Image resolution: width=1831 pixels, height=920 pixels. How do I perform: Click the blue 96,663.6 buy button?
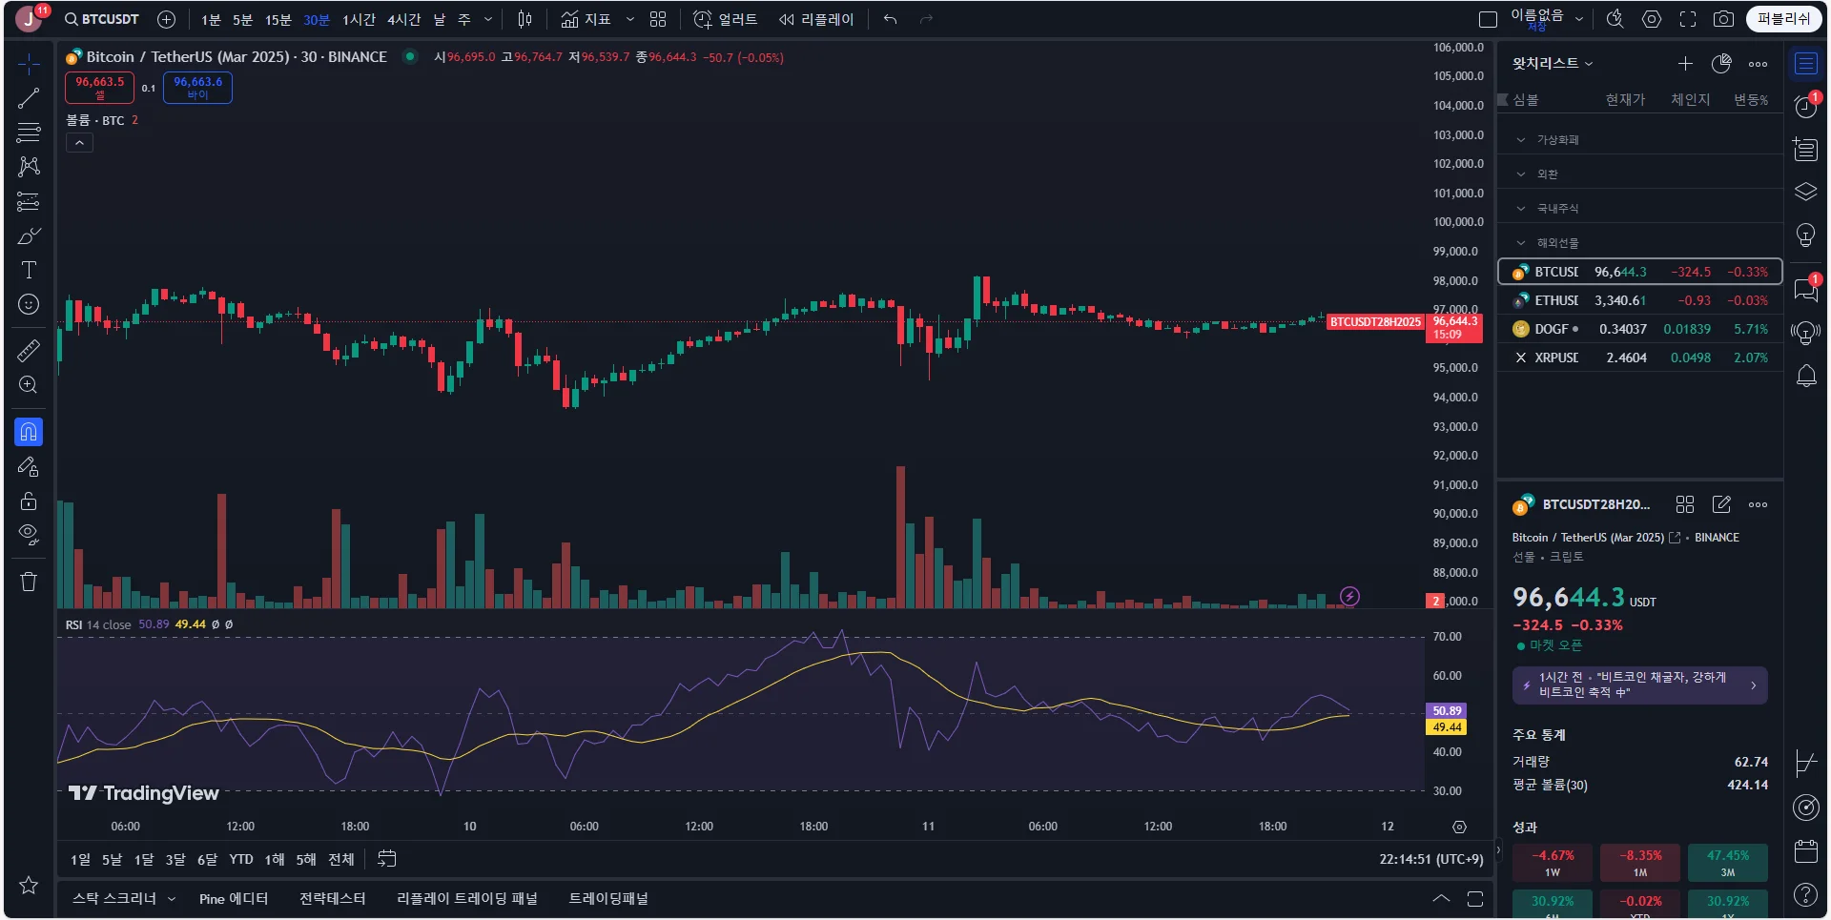pyautogui.click(x=197, y=88)
